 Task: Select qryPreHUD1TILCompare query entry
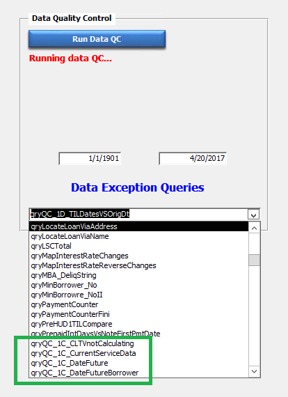click(139, 324)
